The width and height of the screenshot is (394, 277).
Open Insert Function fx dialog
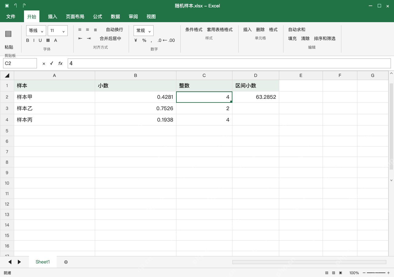pos(60,63)
